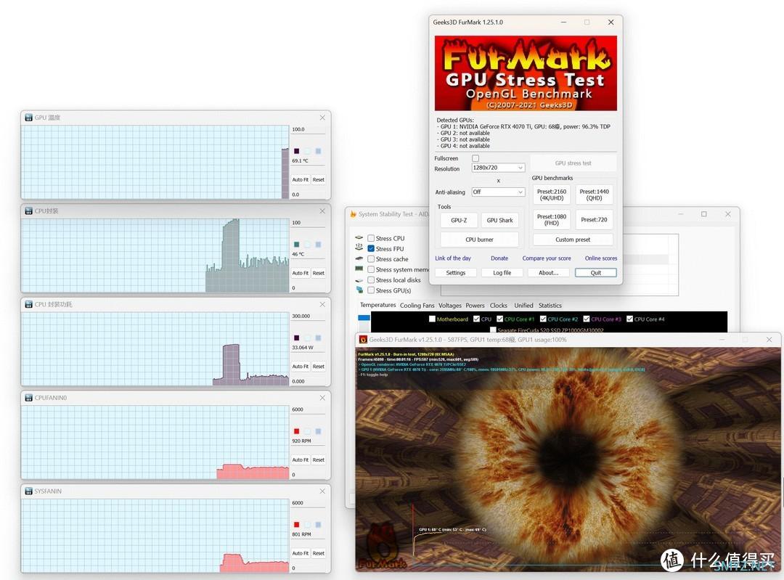Screen dimensions: 784x580
Task: Click the CPUFANIN0 panel title icon
Action: click(x=29, y=398)
